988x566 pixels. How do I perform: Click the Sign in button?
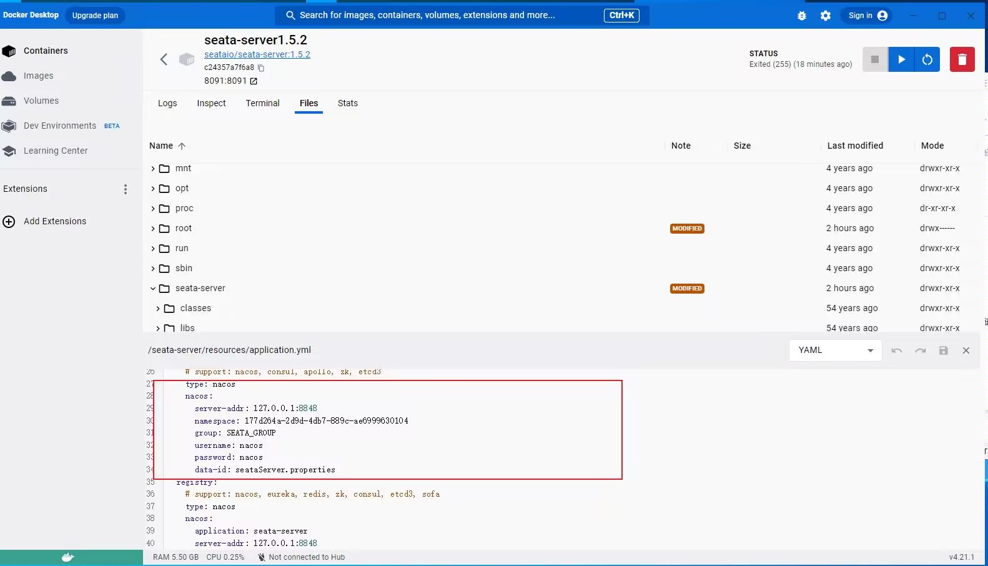pos(867,16)
